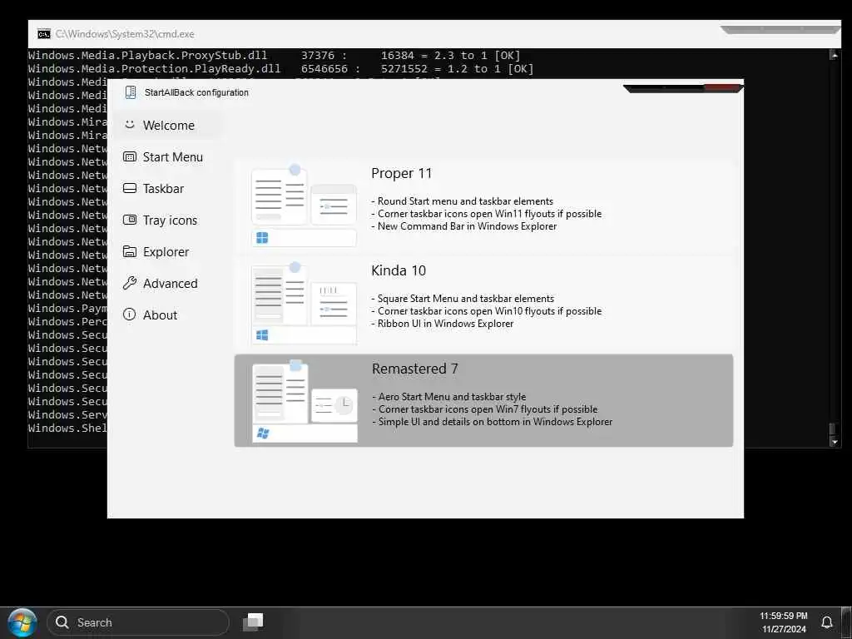Screen dimensions: 852x639
Task: Click the Tray icons sidebar icon
Action: coord(129,220)
